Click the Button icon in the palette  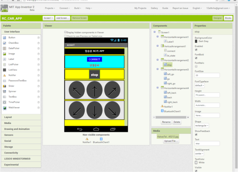tap(4, 37)
